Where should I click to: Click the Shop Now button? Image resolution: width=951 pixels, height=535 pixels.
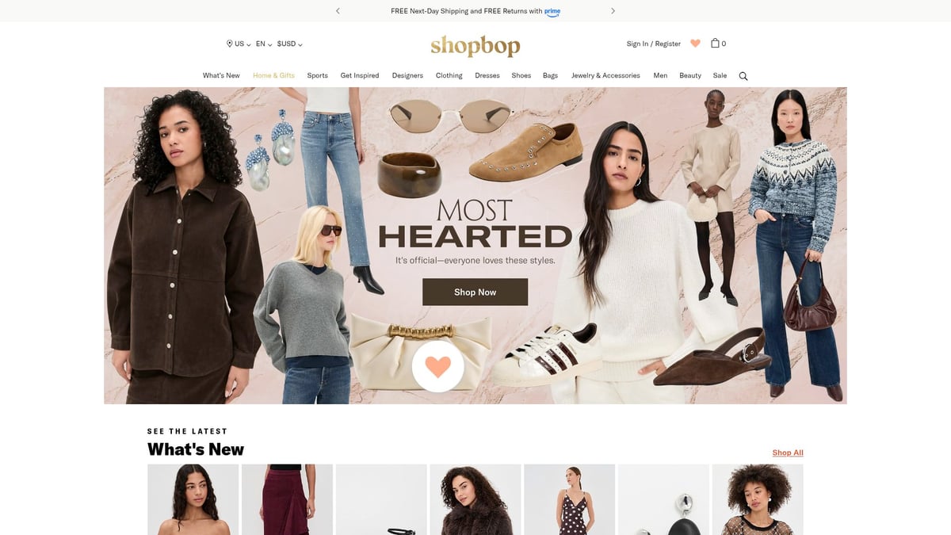point(475,292)
